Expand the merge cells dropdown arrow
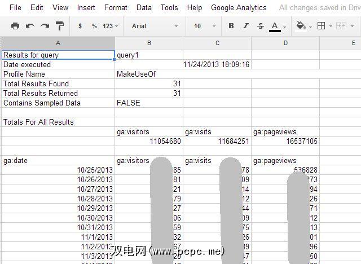Screen dimensions: 361x264 click(x=352, y=27)
